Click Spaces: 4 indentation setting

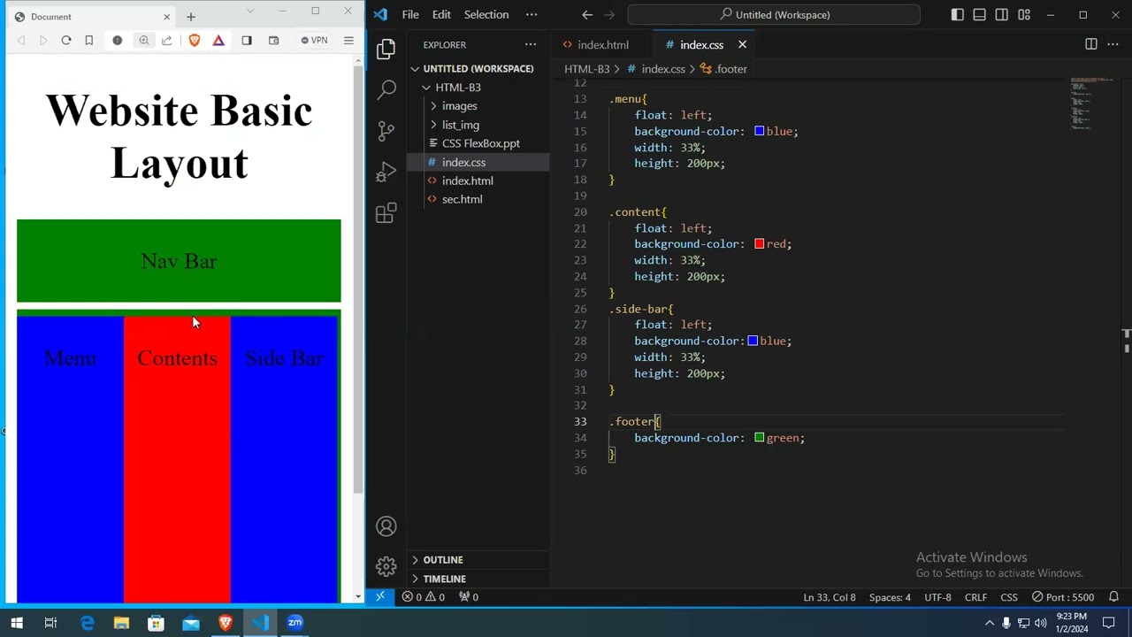point(889,597)
